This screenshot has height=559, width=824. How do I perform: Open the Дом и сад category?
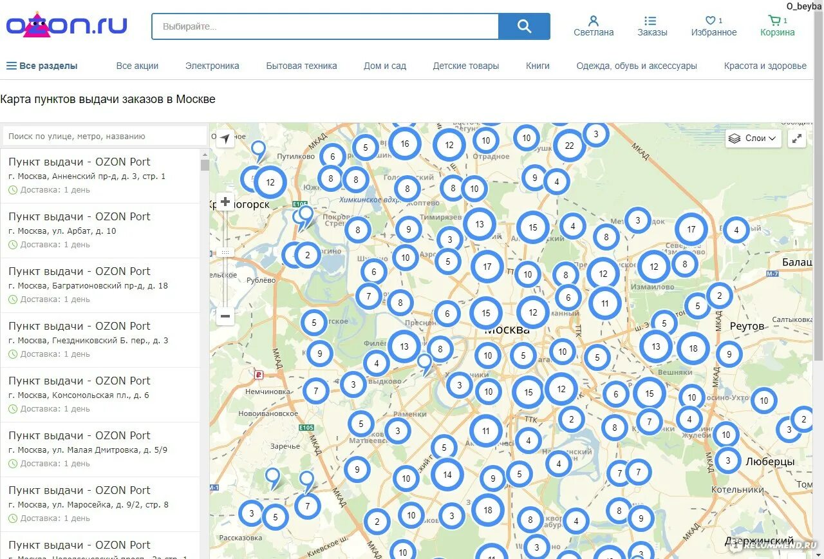pos(385,66)
